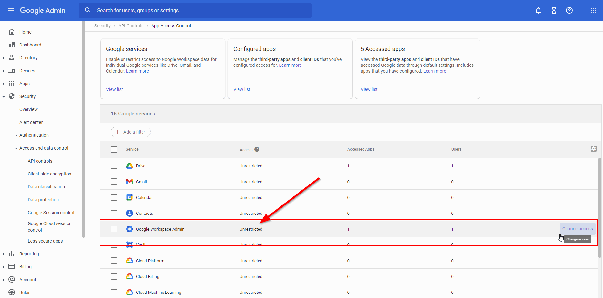603x298 pixels.
Task: Click the Contacts service icon
Action: click(129, 213)
